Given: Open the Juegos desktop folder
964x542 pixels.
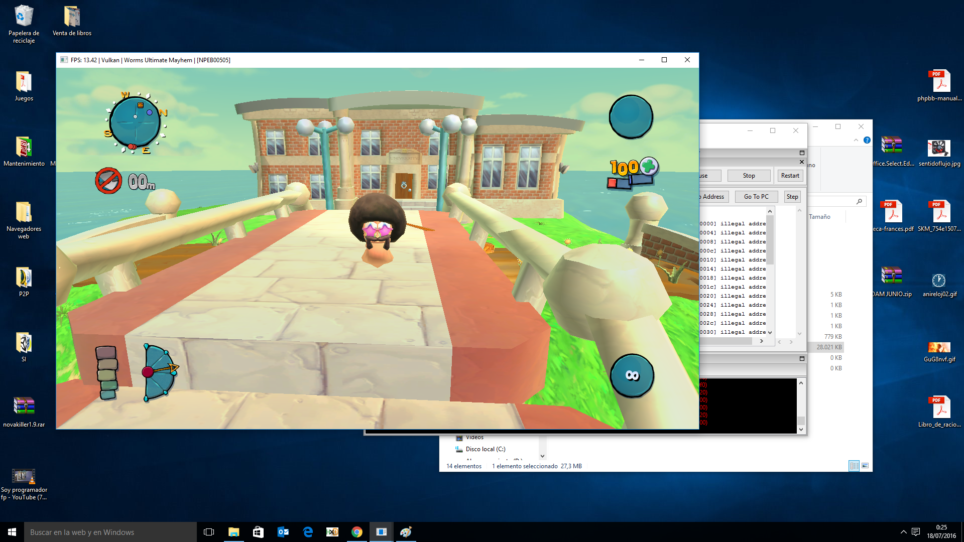Looking at the screenshot, I should click(24, 86).
